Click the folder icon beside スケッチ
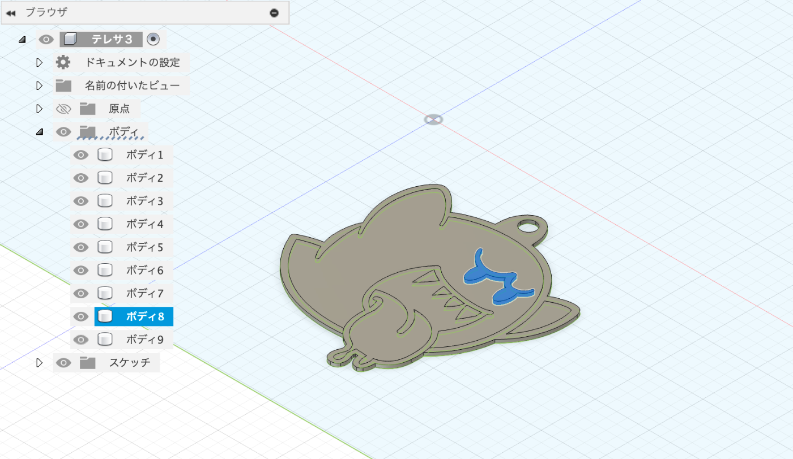 coord(87,363)
